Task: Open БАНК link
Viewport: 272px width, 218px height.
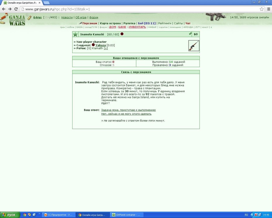Action: 122,27
